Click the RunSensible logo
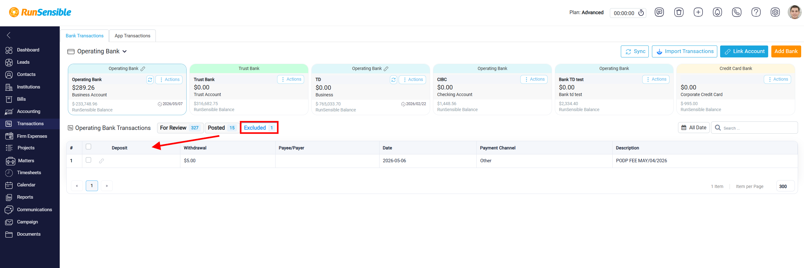The height and width of the screenshot is (268, 804). click(x=40, y=12)
